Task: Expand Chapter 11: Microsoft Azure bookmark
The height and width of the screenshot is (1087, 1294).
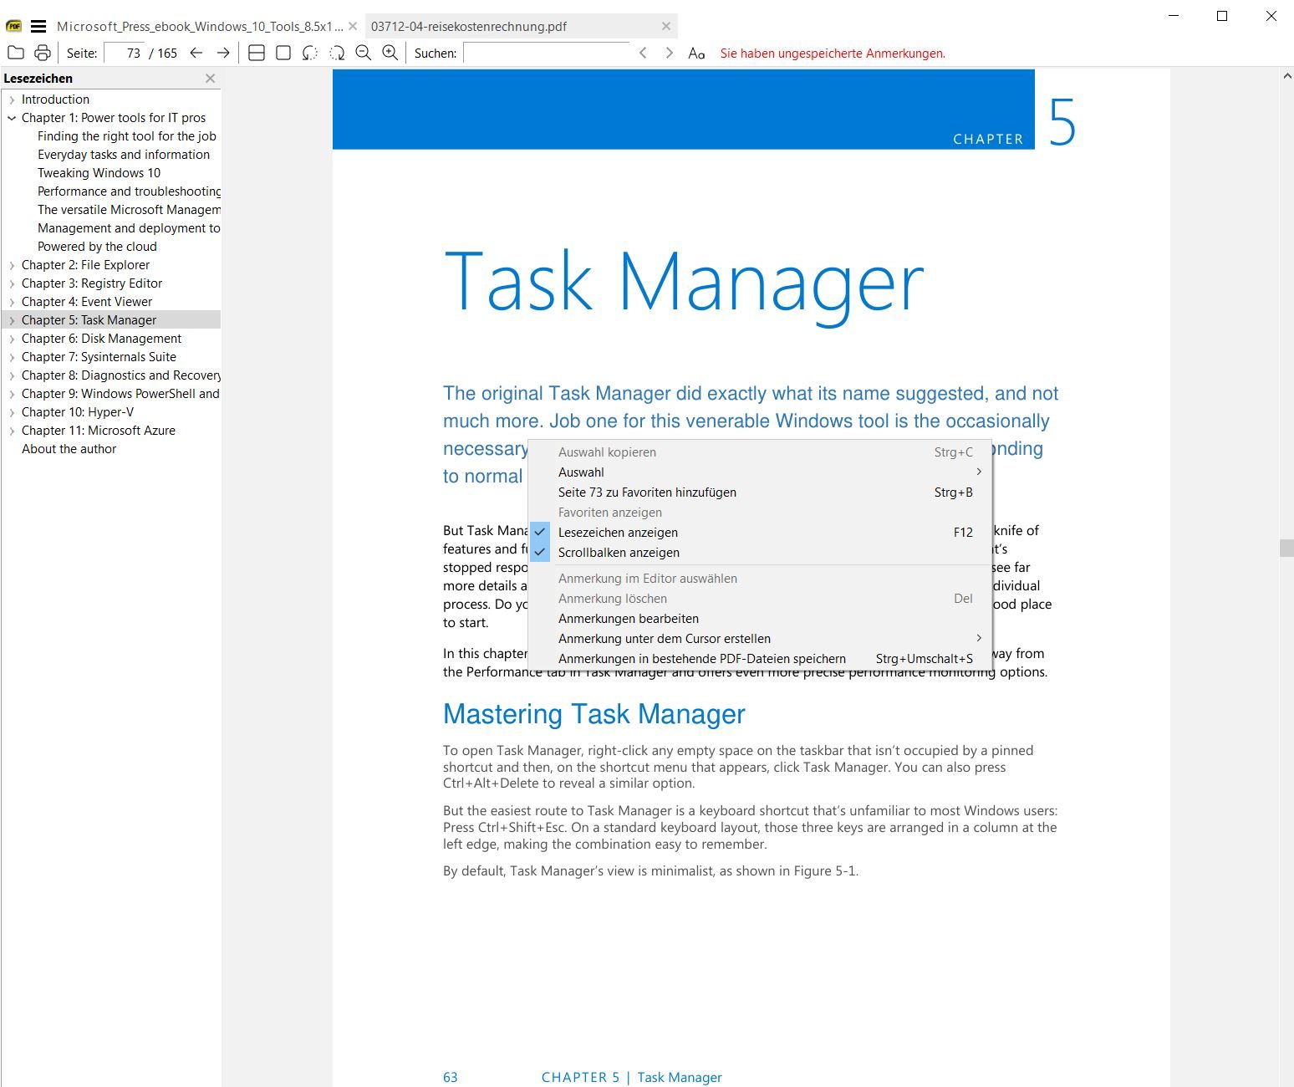Action: [x=12, y=431]
